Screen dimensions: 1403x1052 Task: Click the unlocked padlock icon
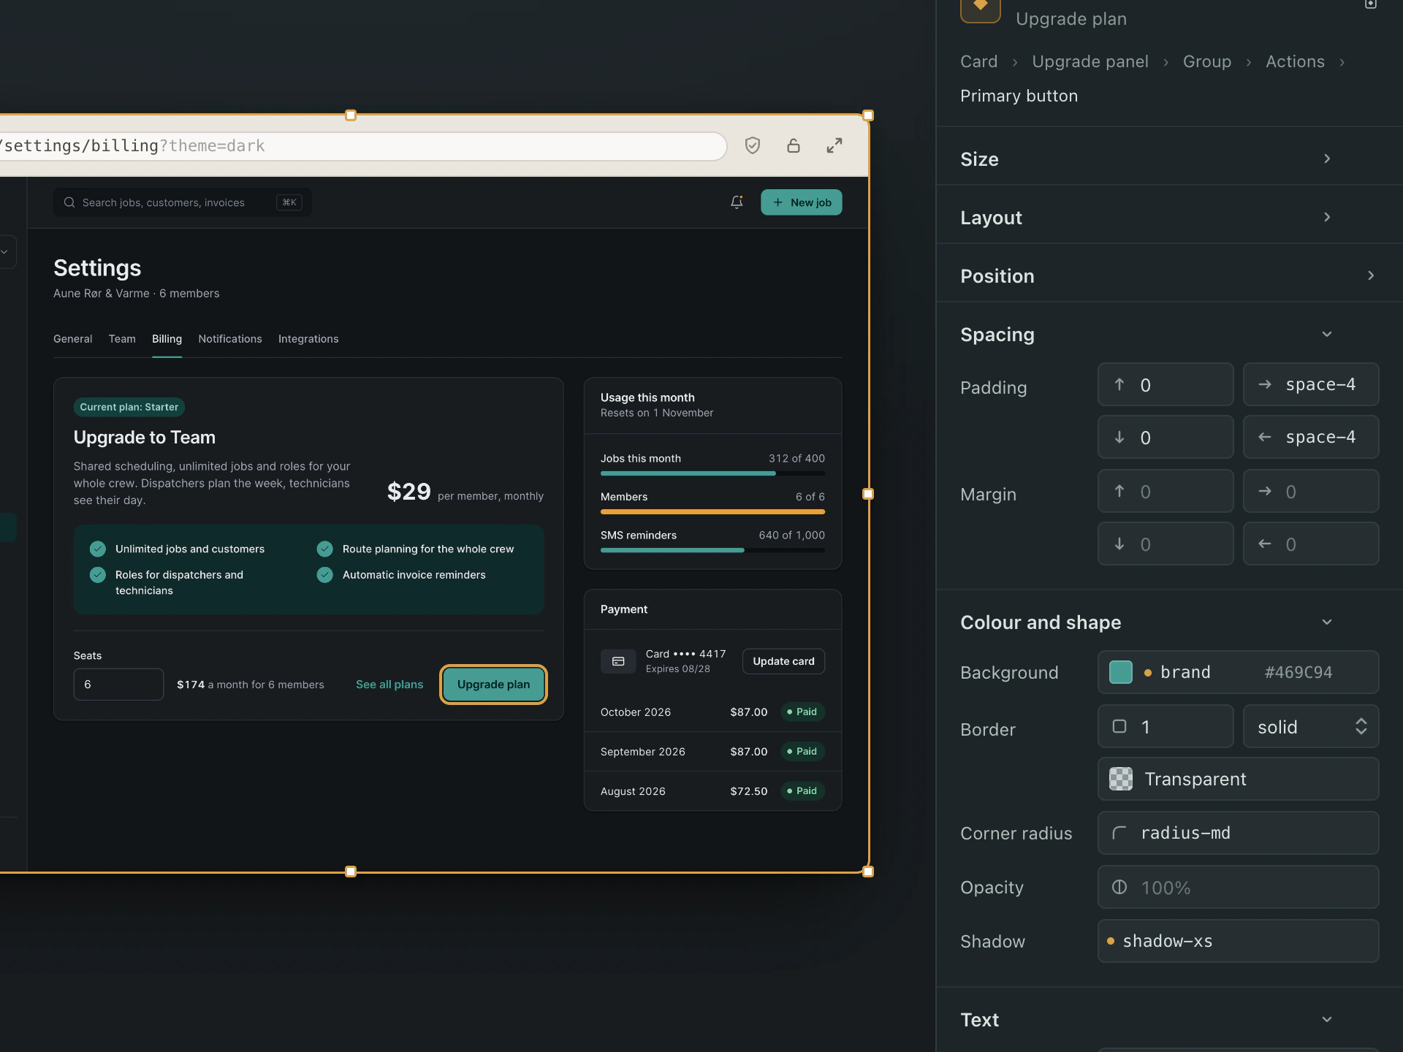click(x=794, y=145)
